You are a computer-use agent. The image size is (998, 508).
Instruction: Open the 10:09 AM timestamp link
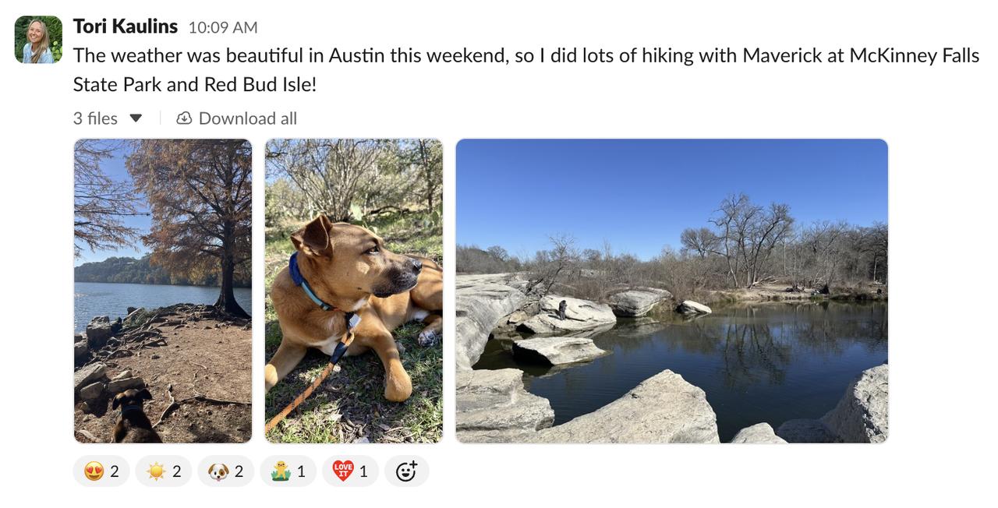(223, 27)
